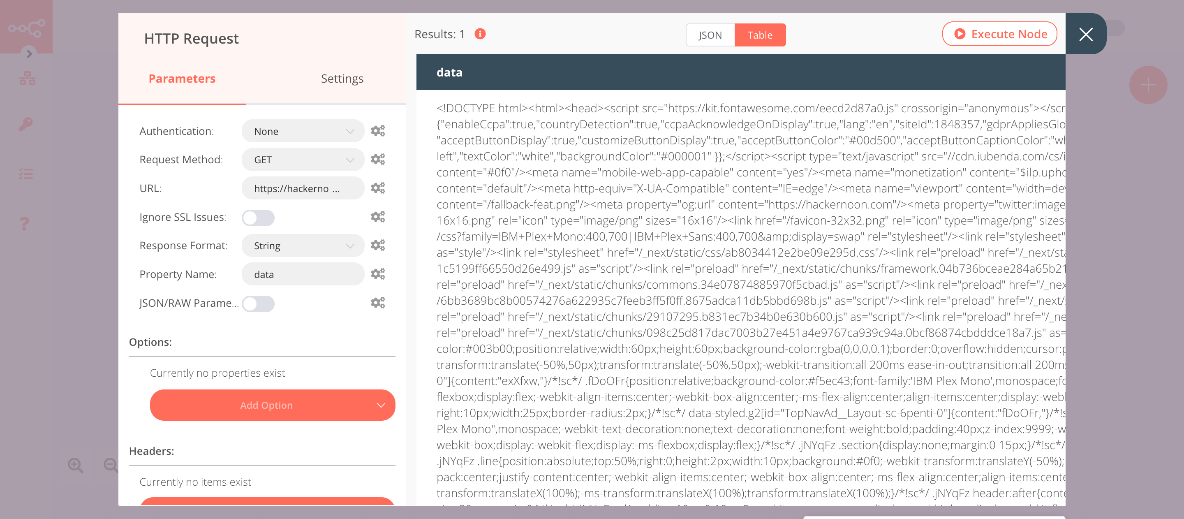Open the info tooltip next to Results: 1
Viewport: 1184px width, 519px height.
click(x=479, y=34)
